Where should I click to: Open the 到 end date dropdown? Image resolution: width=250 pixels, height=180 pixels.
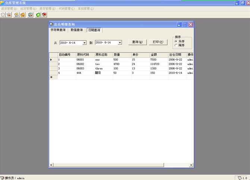pyautogui.click(x=120, y=42)
